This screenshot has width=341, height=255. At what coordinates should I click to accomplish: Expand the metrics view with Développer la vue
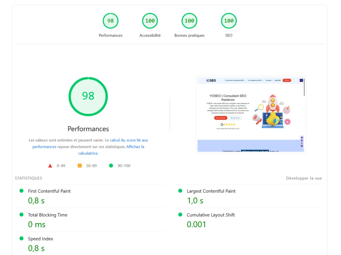click(304, 178)
